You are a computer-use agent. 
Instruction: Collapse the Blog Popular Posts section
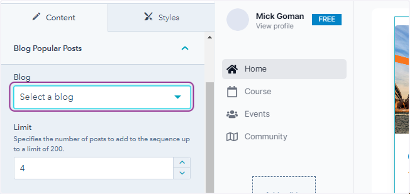point(185,48)
